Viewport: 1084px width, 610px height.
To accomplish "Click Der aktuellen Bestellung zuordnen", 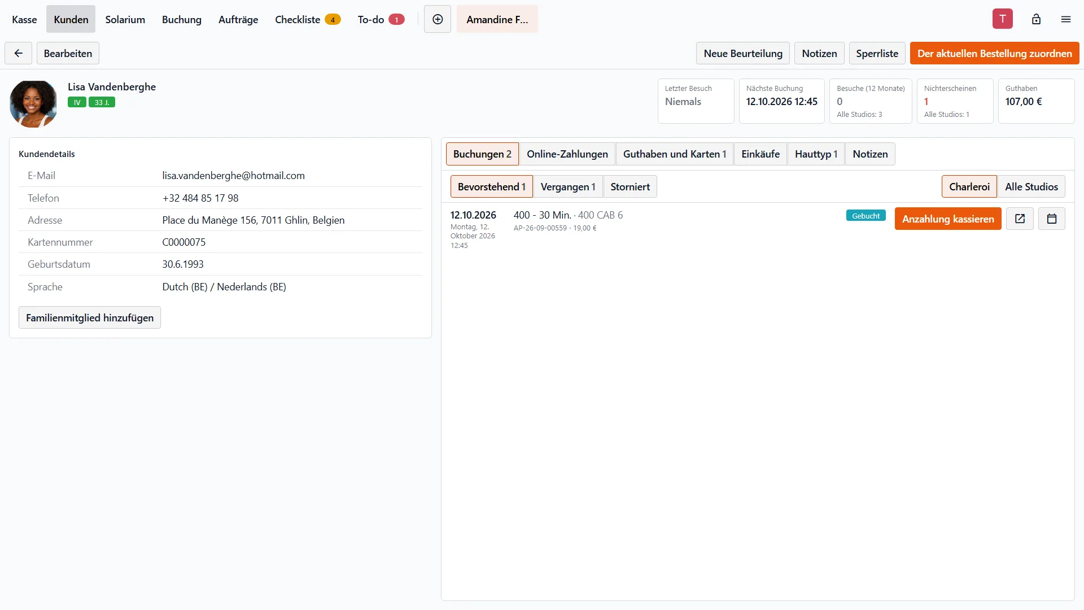I will 994,53.
